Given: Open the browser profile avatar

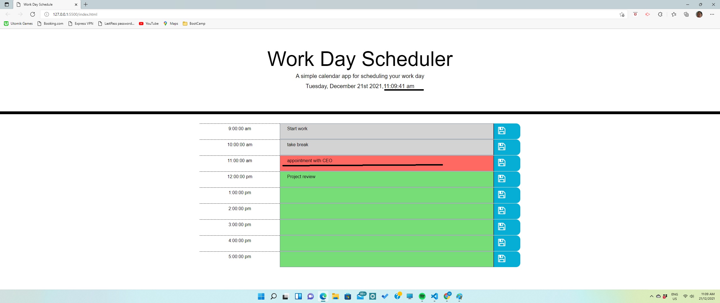Looking at the screenshot, I should point(699,14).
